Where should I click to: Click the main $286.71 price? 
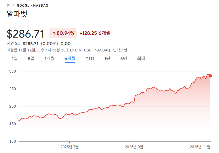(26, 34)
